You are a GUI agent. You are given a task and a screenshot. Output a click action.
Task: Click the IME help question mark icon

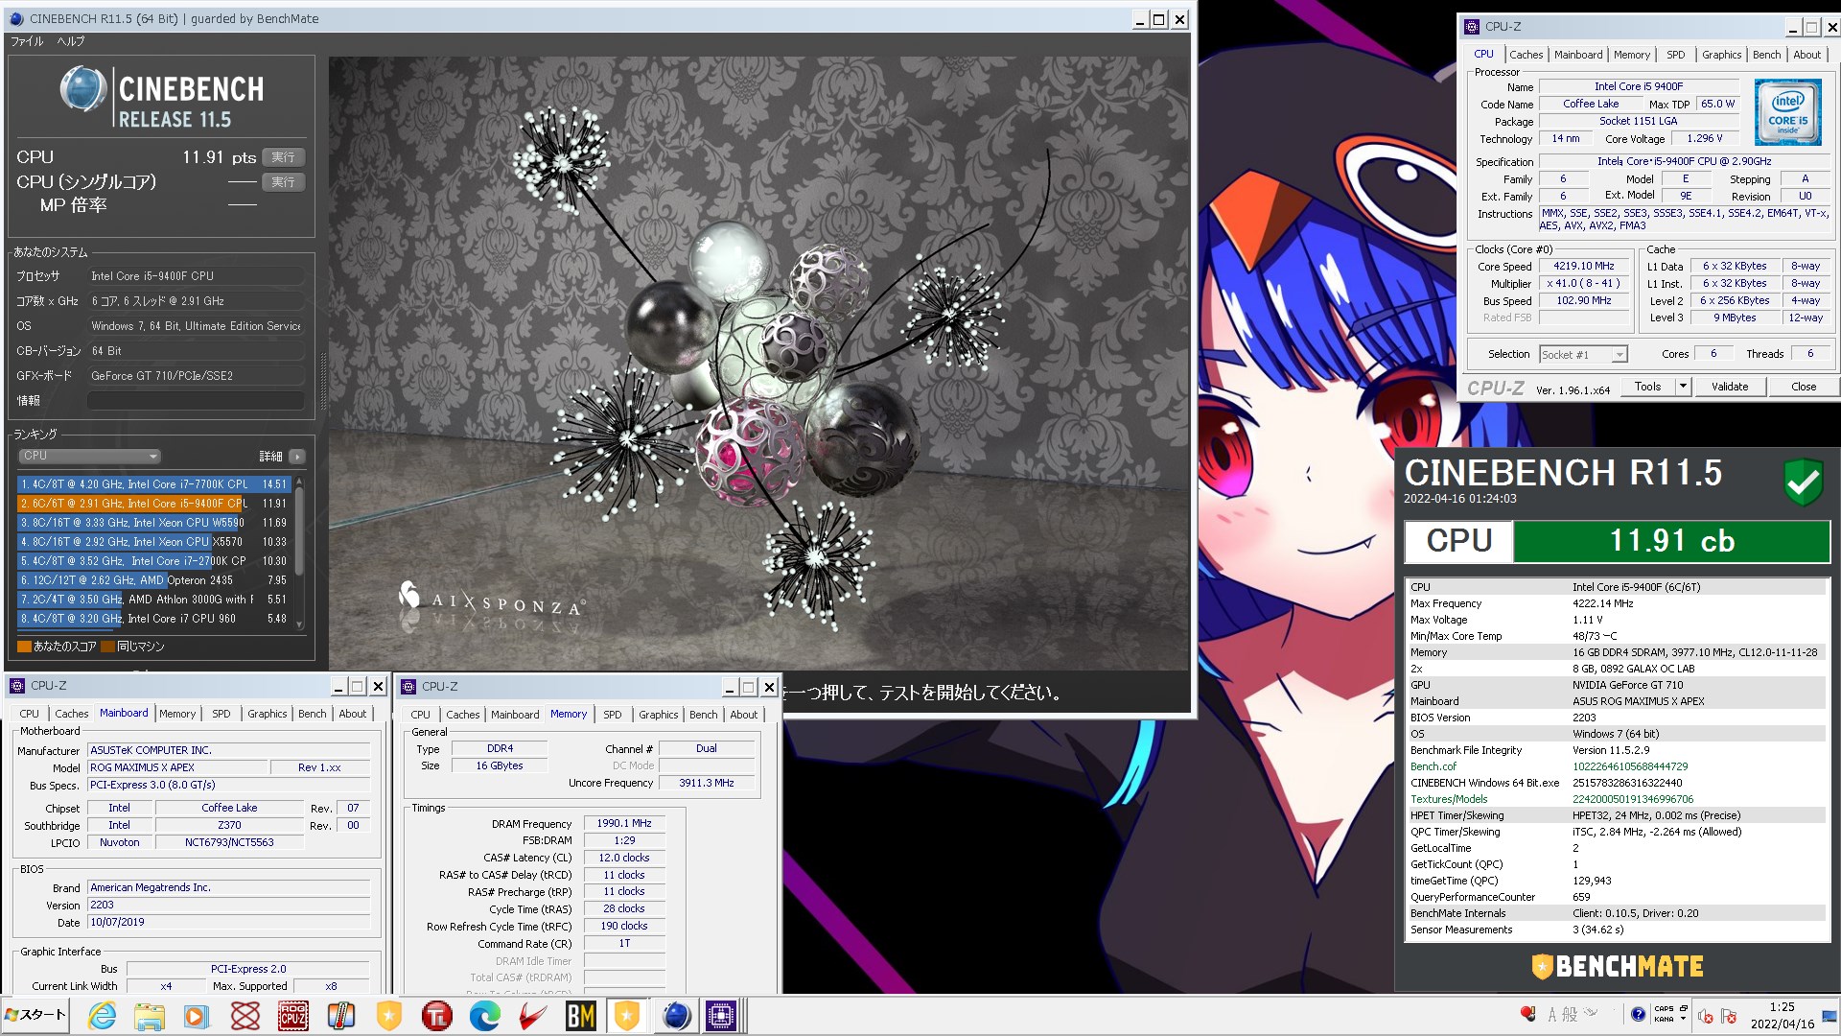[1638, 1014]
